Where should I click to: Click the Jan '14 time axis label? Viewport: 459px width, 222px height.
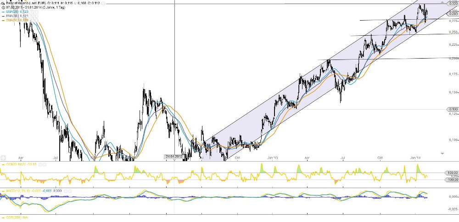click(x=415, y=158)
